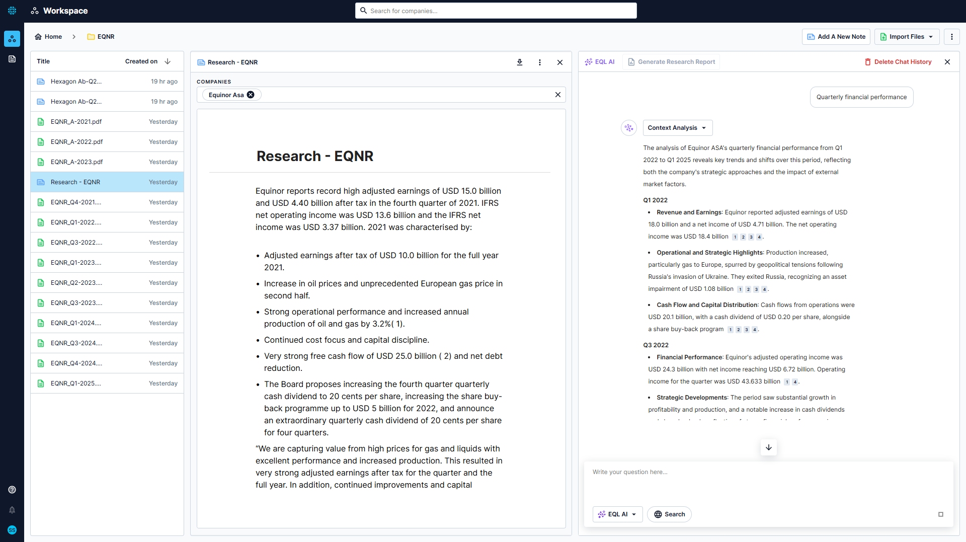Open the EQNR_Q1-2024 file

pos(107,323)
